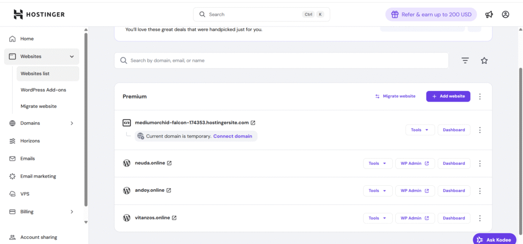Click the announcements megaphone icon
Viewport: 523px width, 244px height.
pos(489,14)
